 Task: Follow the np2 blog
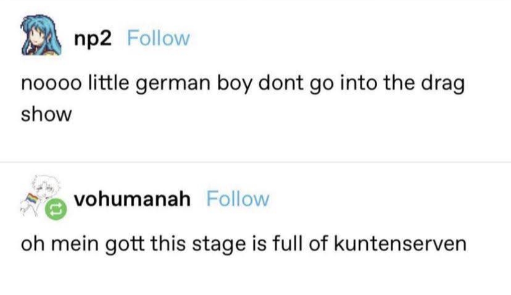157,38
